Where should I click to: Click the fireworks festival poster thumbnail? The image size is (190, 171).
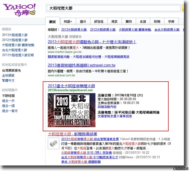tap(72, 110)
